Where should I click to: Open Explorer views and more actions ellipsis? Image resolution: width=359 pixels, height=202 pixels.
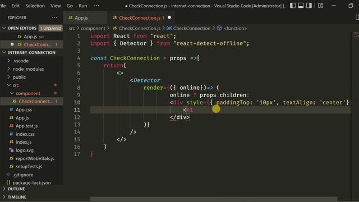pyautogui.click(x=54, y=17)
